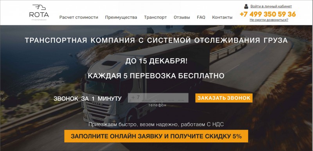Click Заполните онлайн заявку и получите скидку 5% button
Image resolution: width=313 pixels, height=151 pixels.
[x=156, y=136]
